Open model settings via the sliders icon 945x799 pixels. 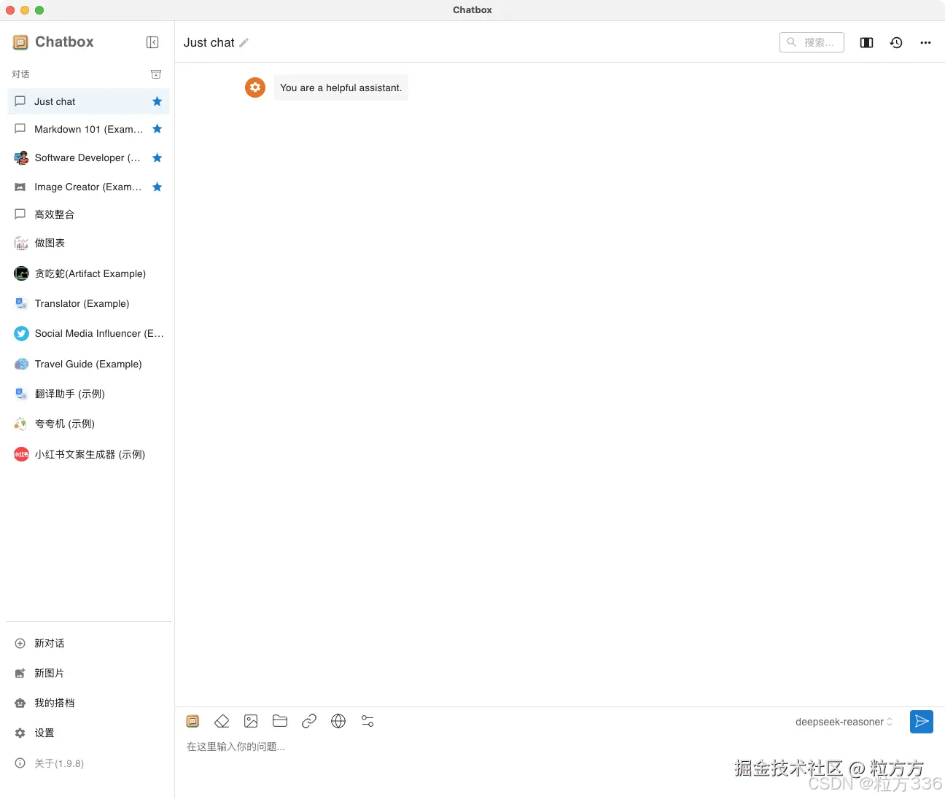point(367,721)
